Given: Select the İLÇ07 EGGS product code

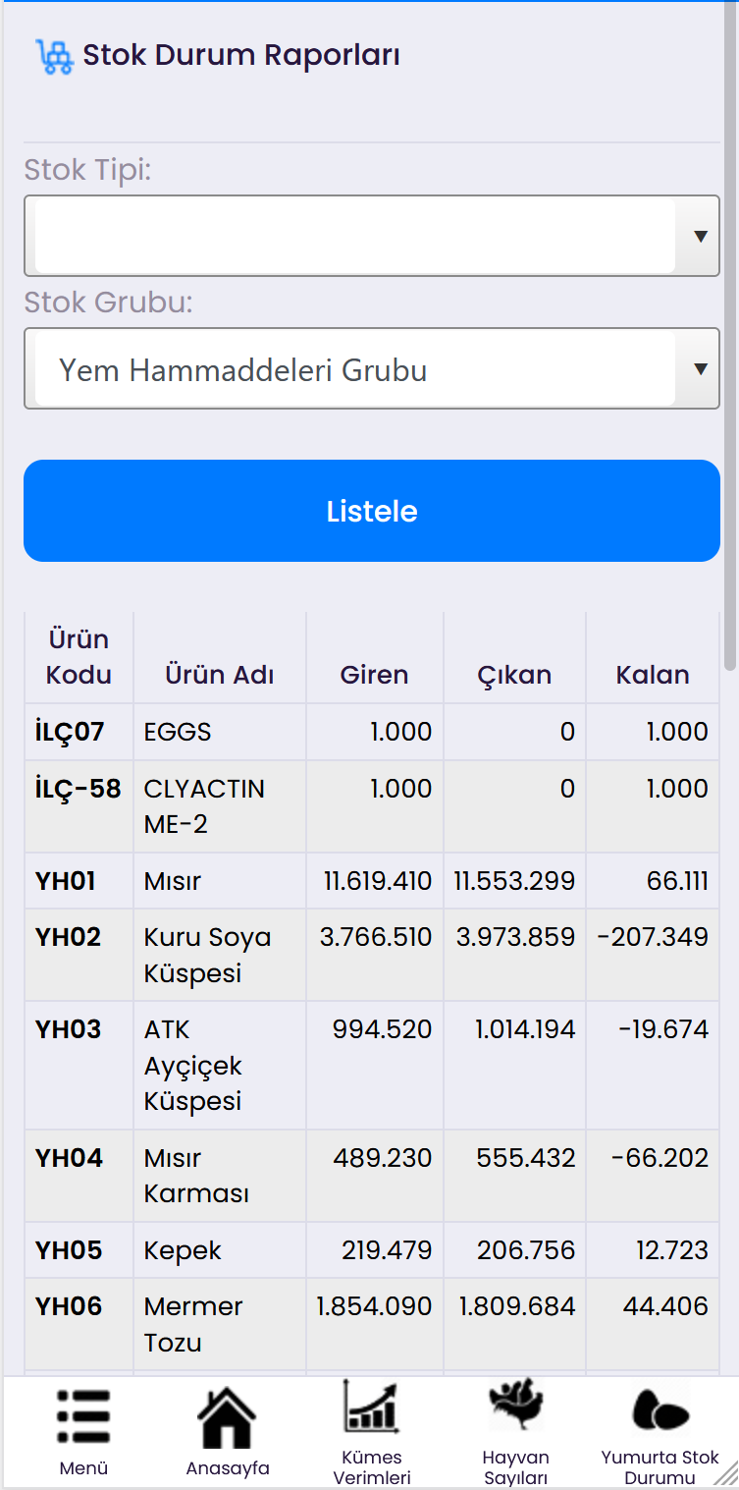Looking at the screenshot, I should coord(70,732).
